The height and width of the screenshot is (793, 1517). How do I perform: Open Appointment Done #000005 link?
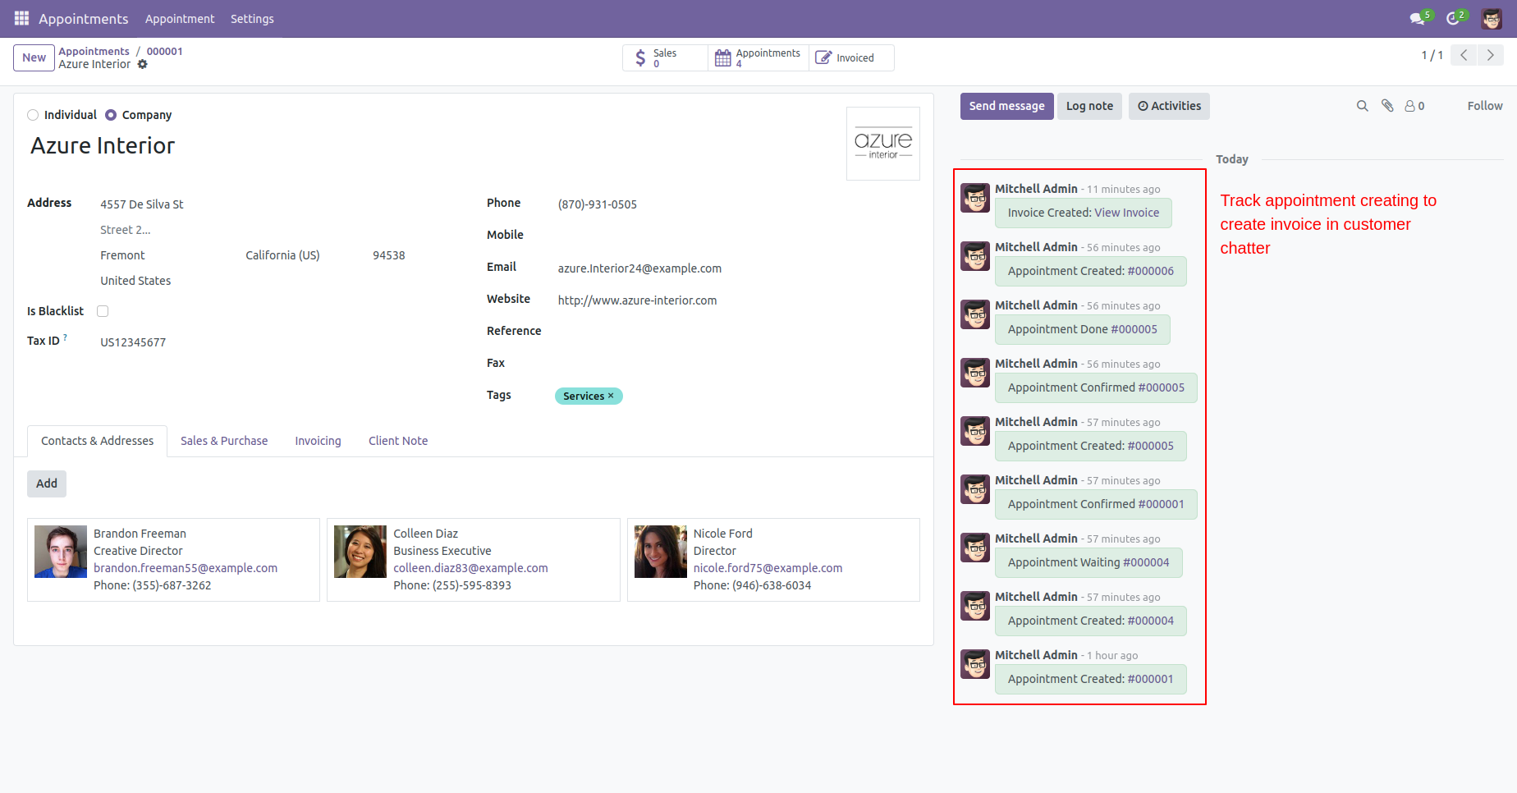coord(1134,329)
